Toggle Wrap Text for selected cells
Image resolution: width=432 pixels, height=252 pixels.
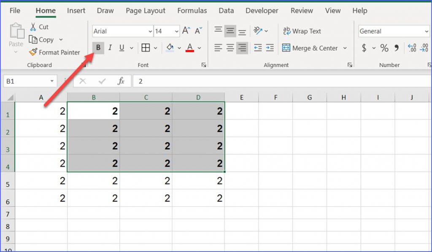pyautogui.click(x=302, y=31)
